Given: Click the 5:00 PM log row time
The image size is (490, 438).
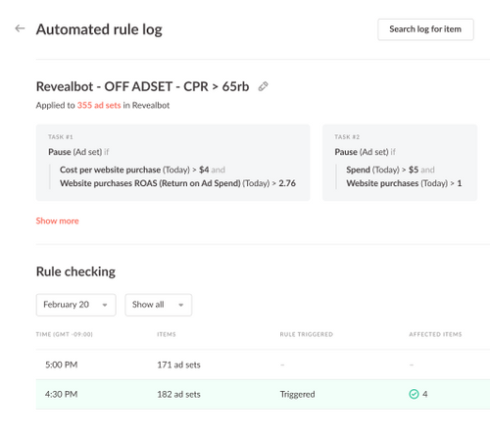Looking at the screenshot, I should click(62, 365).
